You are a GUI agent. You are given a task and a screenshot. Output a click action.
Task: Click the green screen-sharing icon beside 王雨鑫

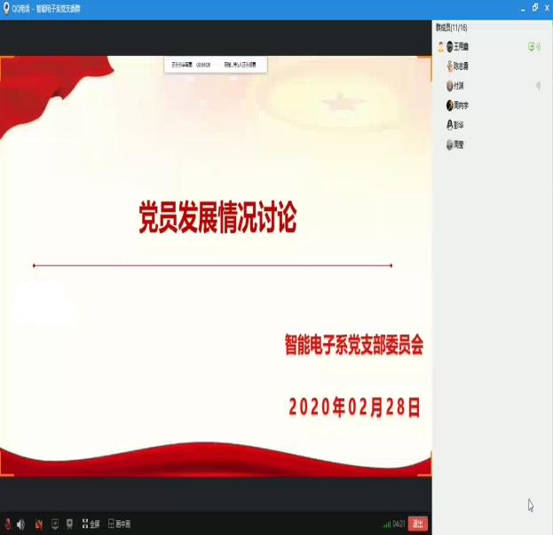[531, 46]
